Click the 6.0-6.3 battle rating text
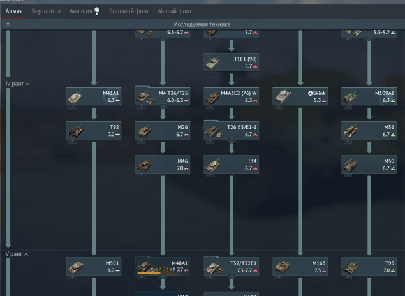The image size is (405, 296). pyautogui.click(x=175, y=101)
